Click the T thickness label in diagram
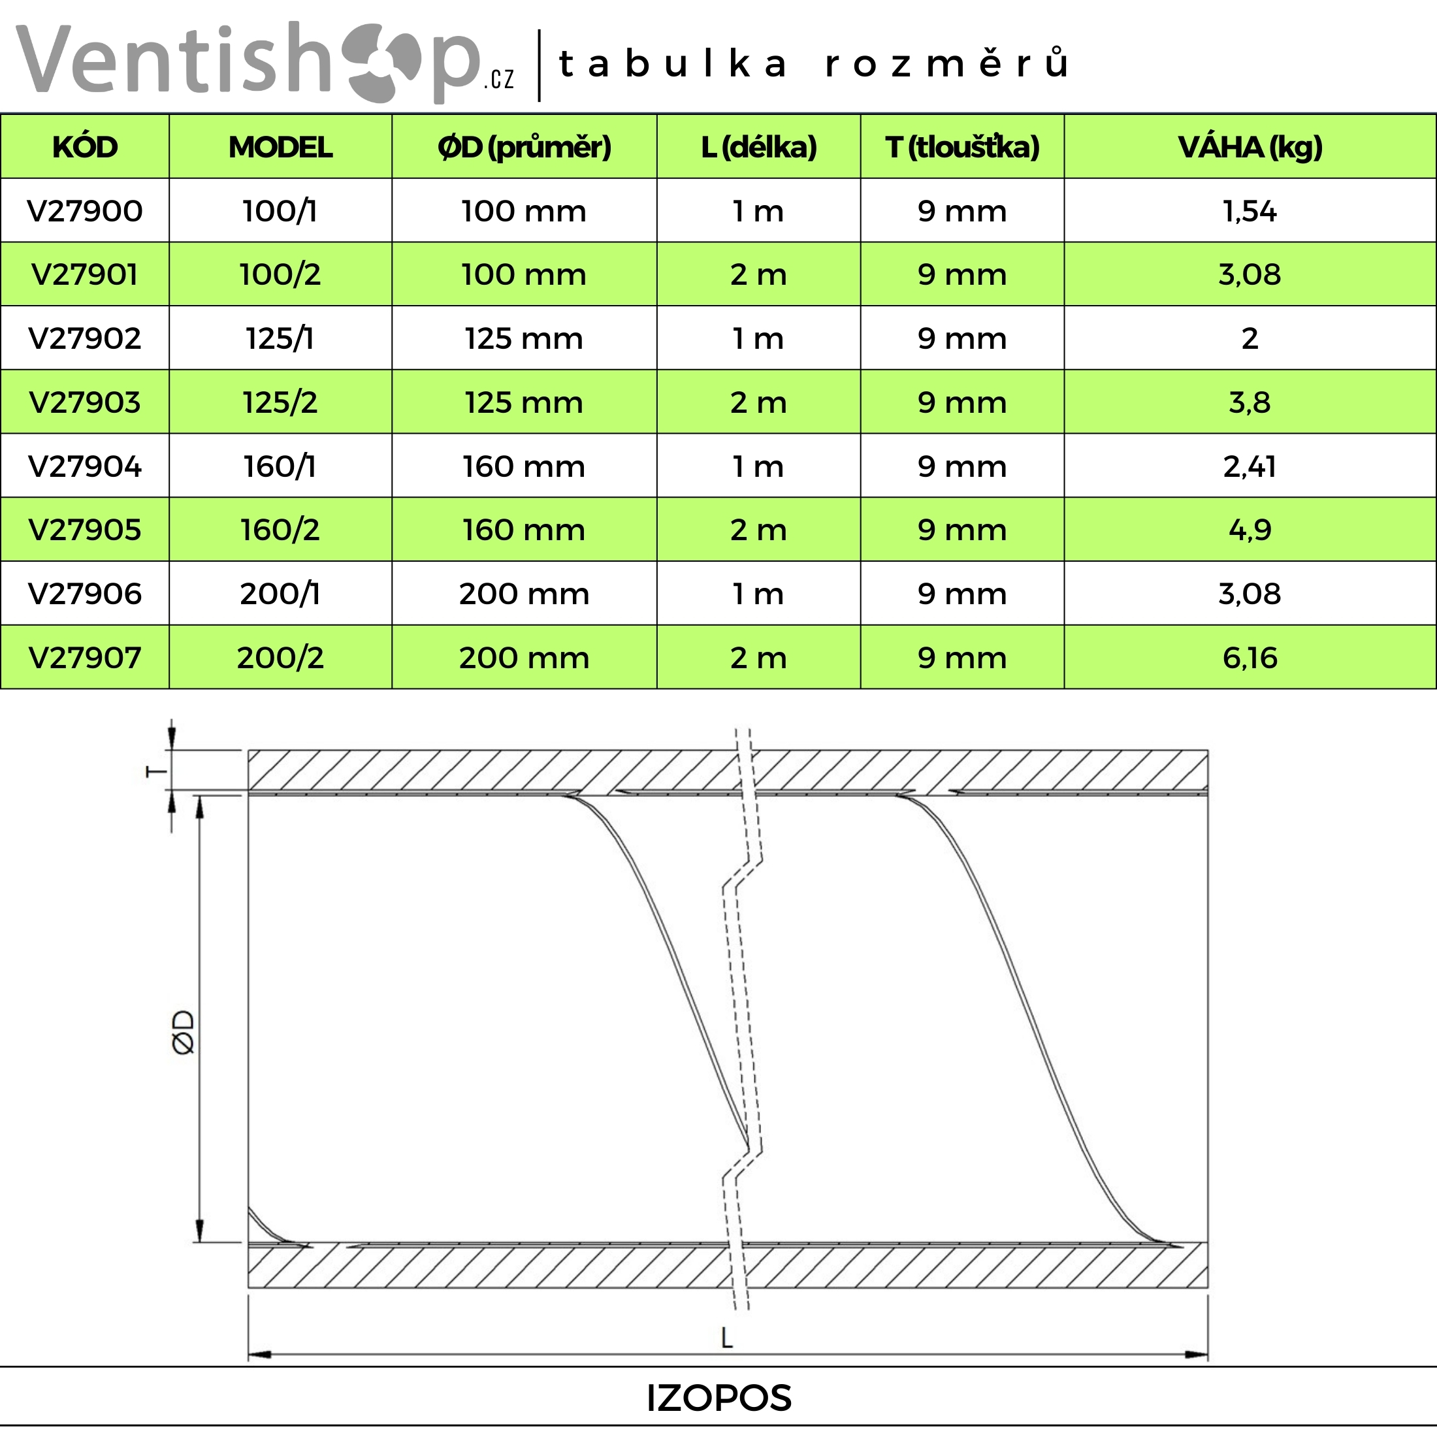This screenshot has width=1437, height=1437. pos(155,771)
